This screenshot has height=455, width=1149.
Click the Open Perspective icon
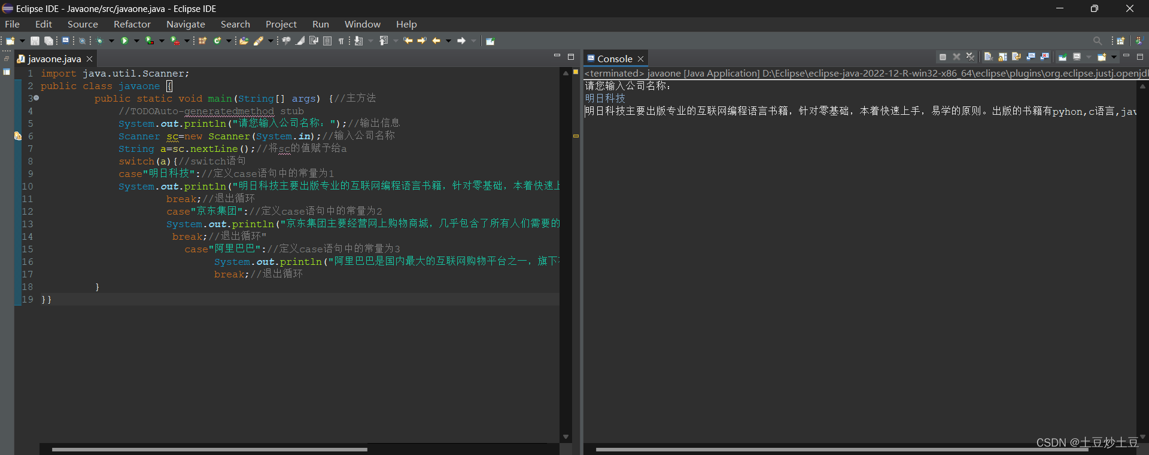1120,41
